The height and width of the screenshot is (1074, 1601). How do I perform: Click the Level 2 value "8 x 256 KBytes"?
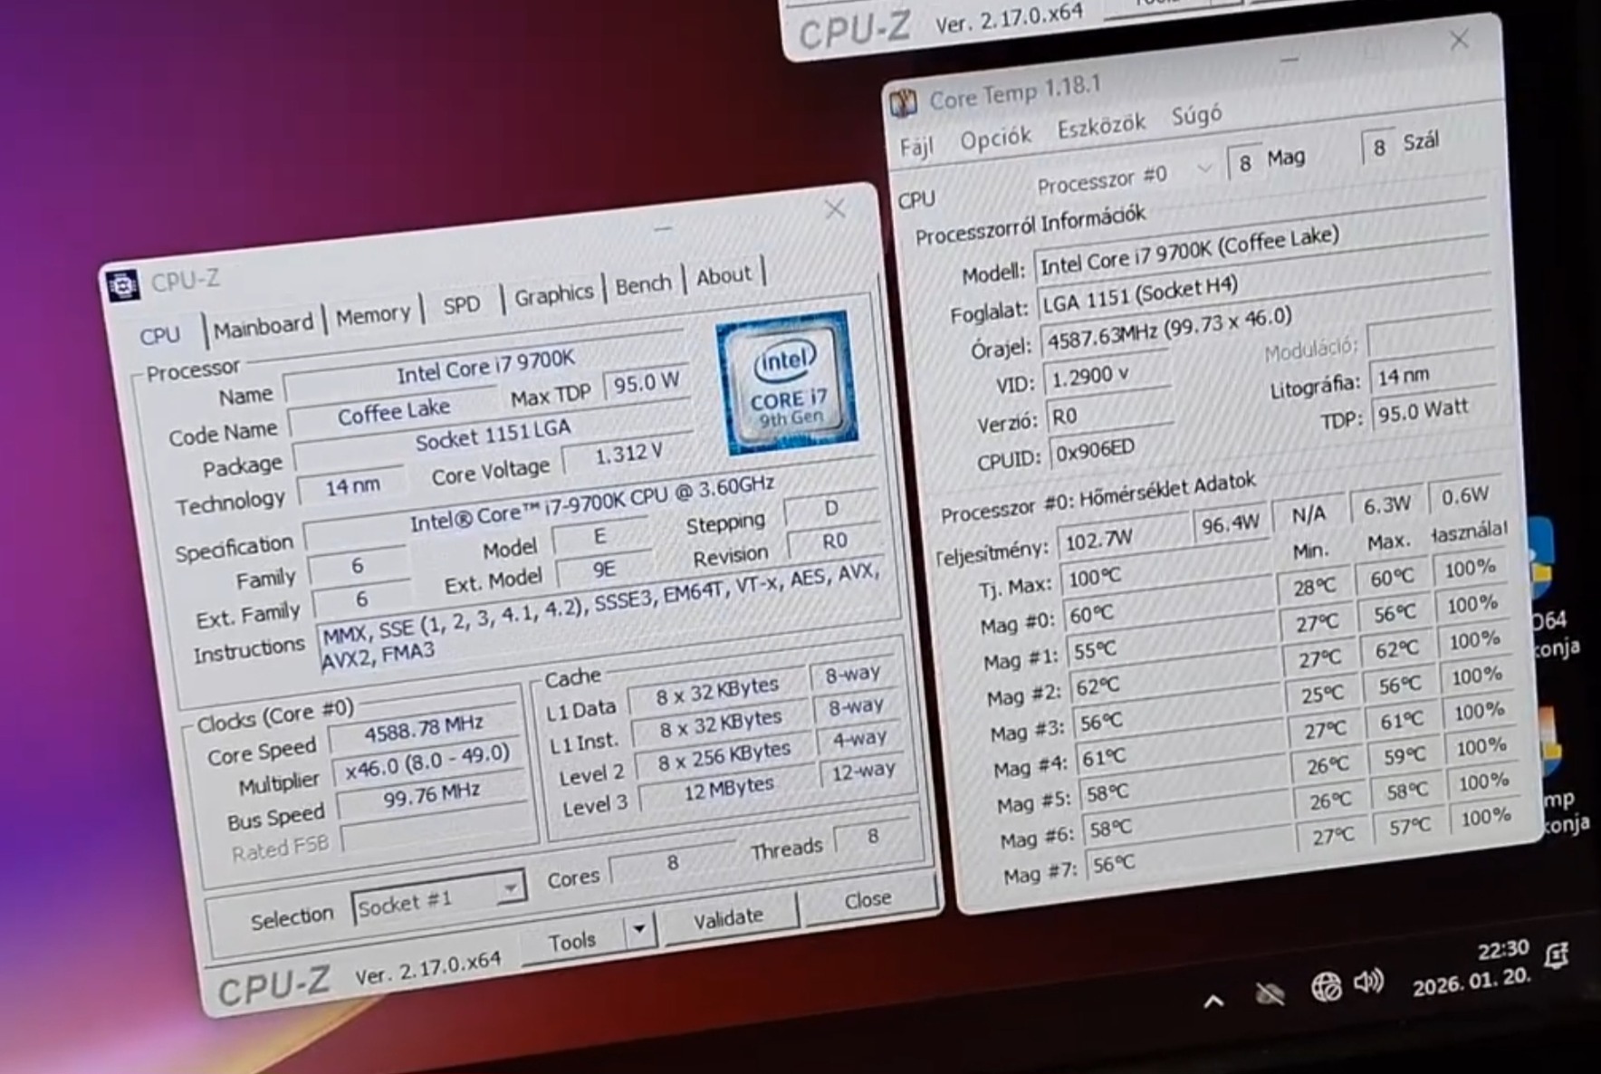coord(724,757)
